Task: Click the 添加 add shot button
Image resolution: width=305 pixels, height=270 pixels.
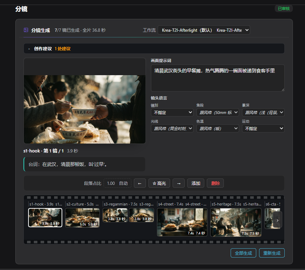Action: point(196,183)
